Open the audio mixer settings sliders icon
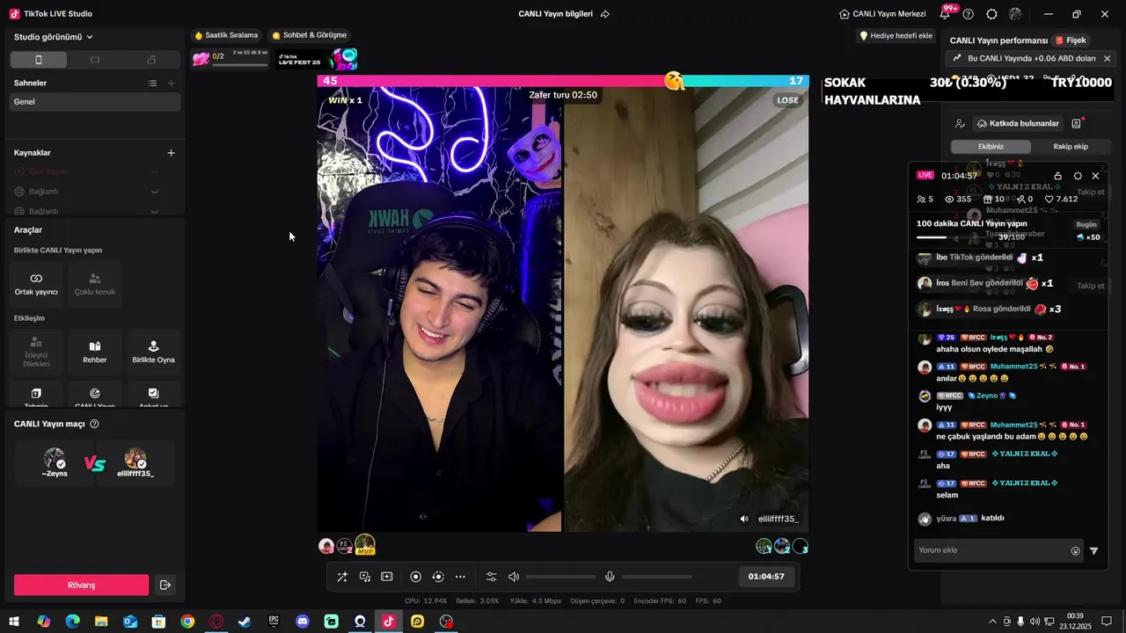 [x=492, y=577]
